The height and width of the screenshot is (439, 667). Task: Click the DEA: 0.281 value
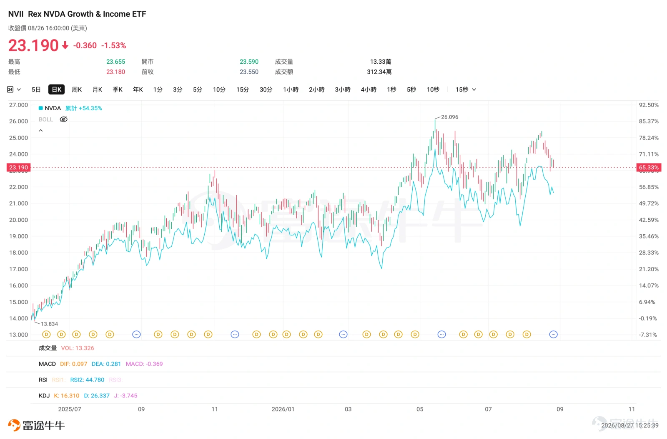[x=106, y=364]
